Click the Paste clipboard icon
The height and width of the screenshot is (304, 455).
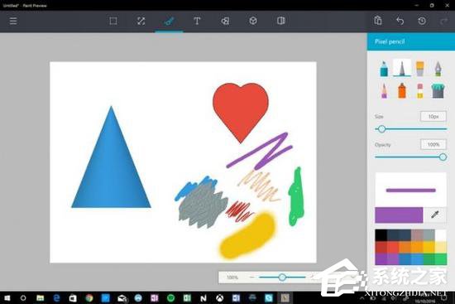tap(378, 21)
